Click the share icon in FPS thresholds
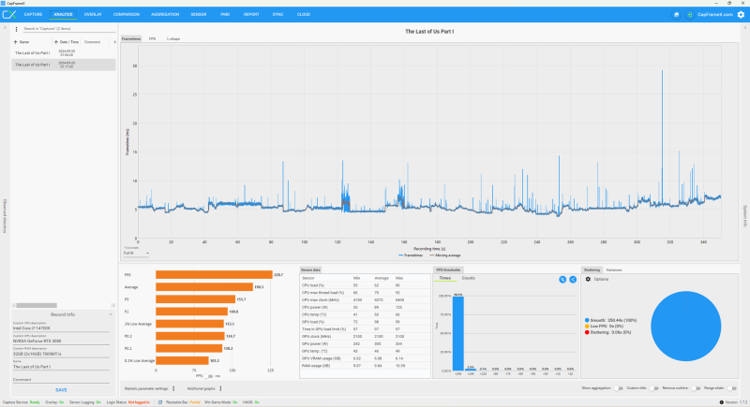This screenshot has height=407, width=750. coord(573,280)
